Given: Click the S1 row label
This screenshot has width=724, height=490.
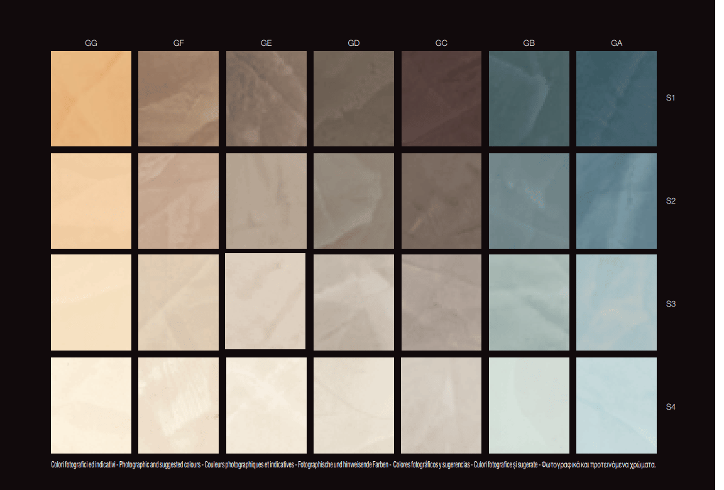Looking at the screenshot, I should (x=671, y=98).
